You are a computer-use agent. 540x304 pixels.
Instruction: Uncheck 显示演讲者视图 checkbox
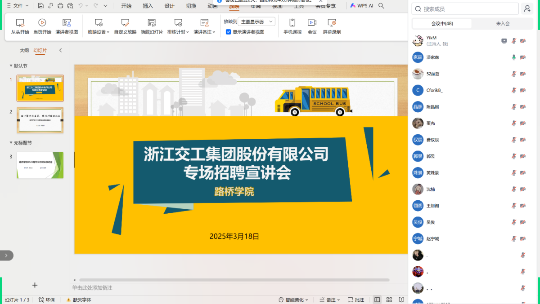tap(229, 32)
